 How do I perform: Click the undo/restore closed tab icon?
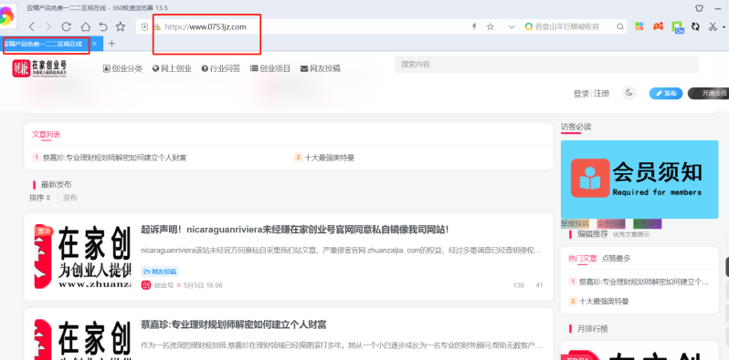click(103, 27)
